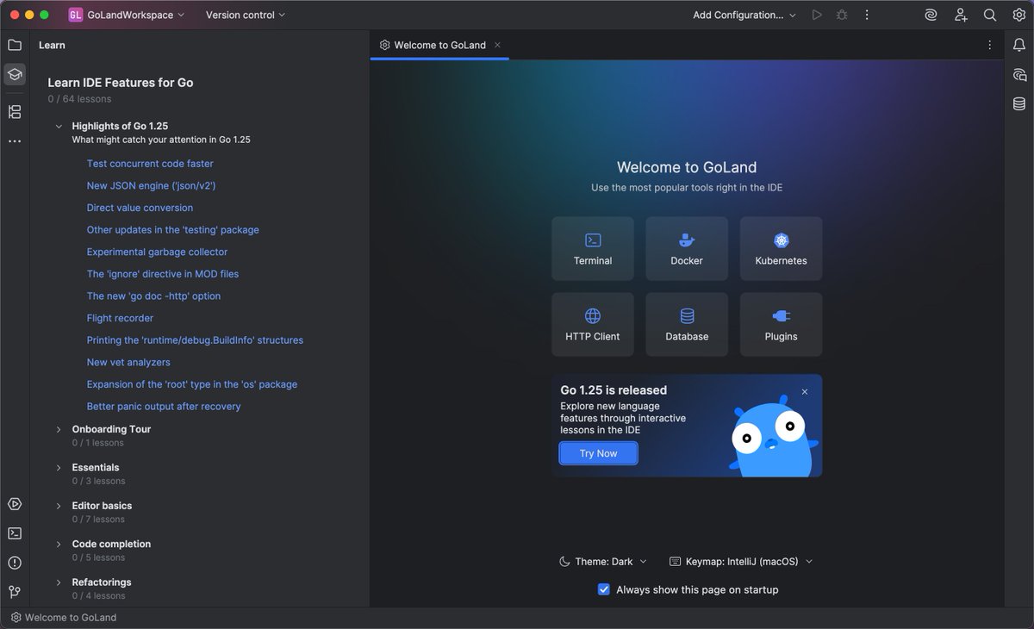Click the Learn panel title

click(52, 45)
